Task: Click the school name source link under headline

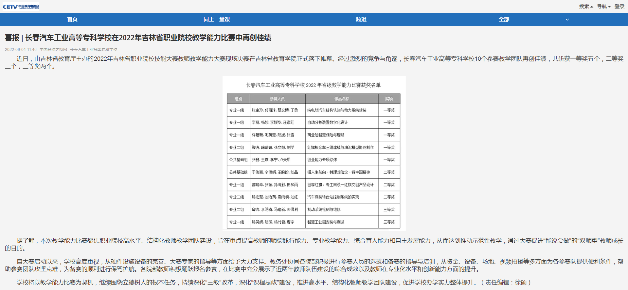Action: [94, 50]
